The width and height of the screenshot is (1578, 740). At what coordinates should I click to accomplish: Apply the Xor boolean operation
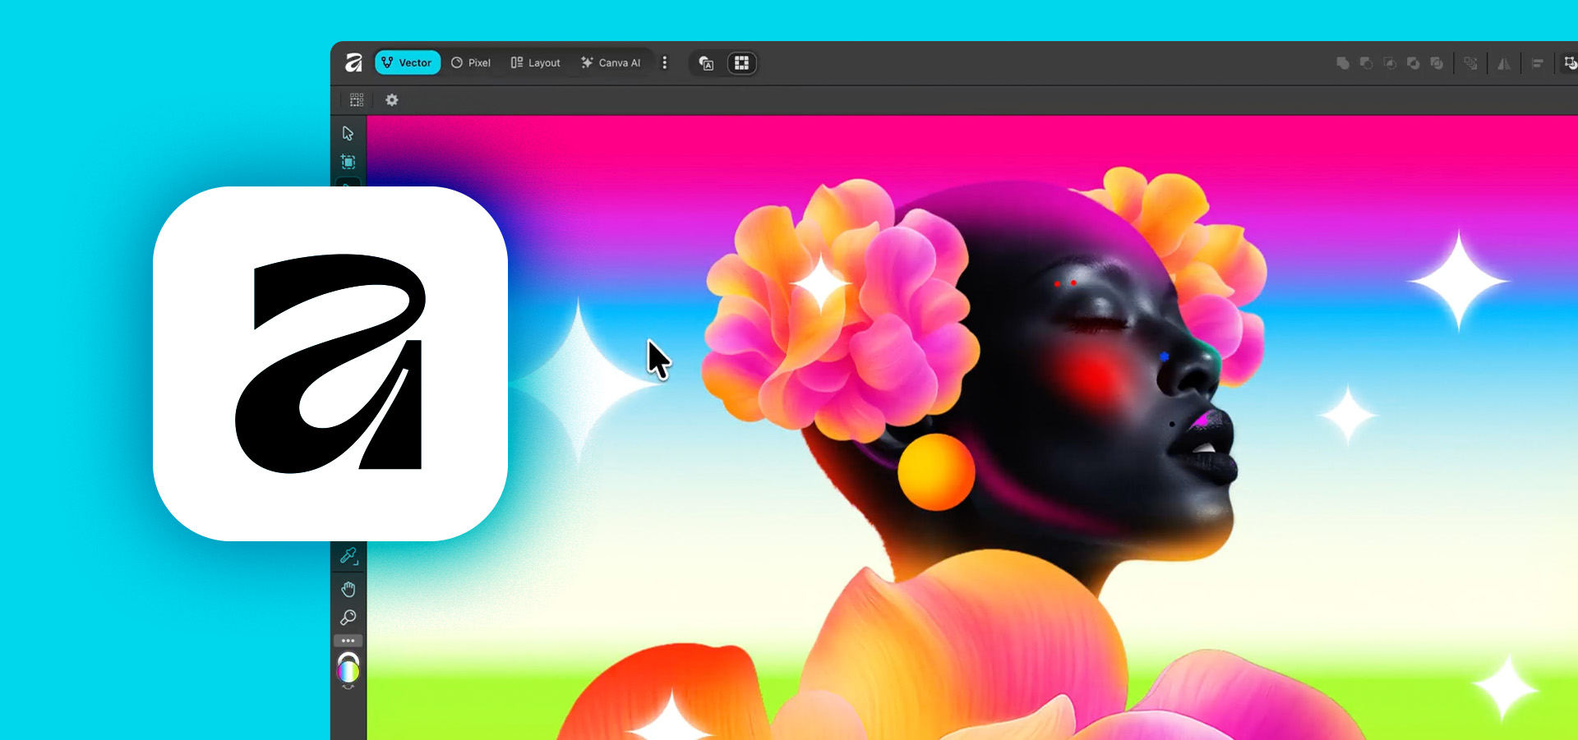[1413, 63]
